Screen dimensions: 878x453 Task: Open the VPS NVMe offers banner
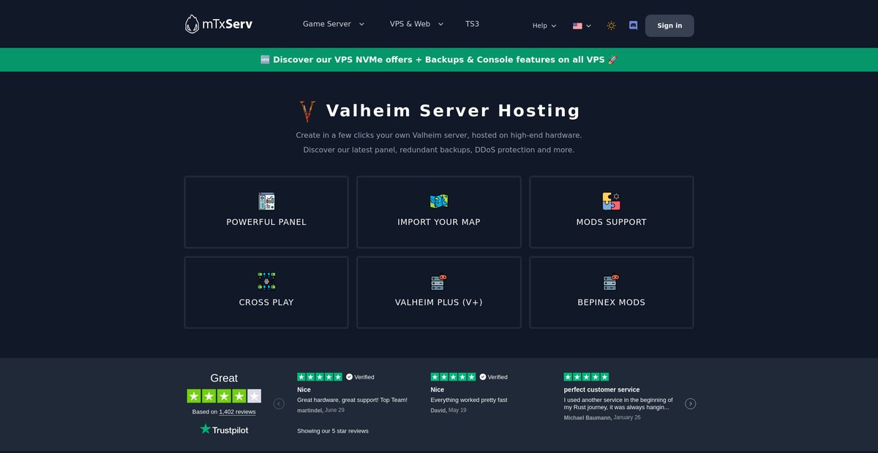tap(439, 60)
